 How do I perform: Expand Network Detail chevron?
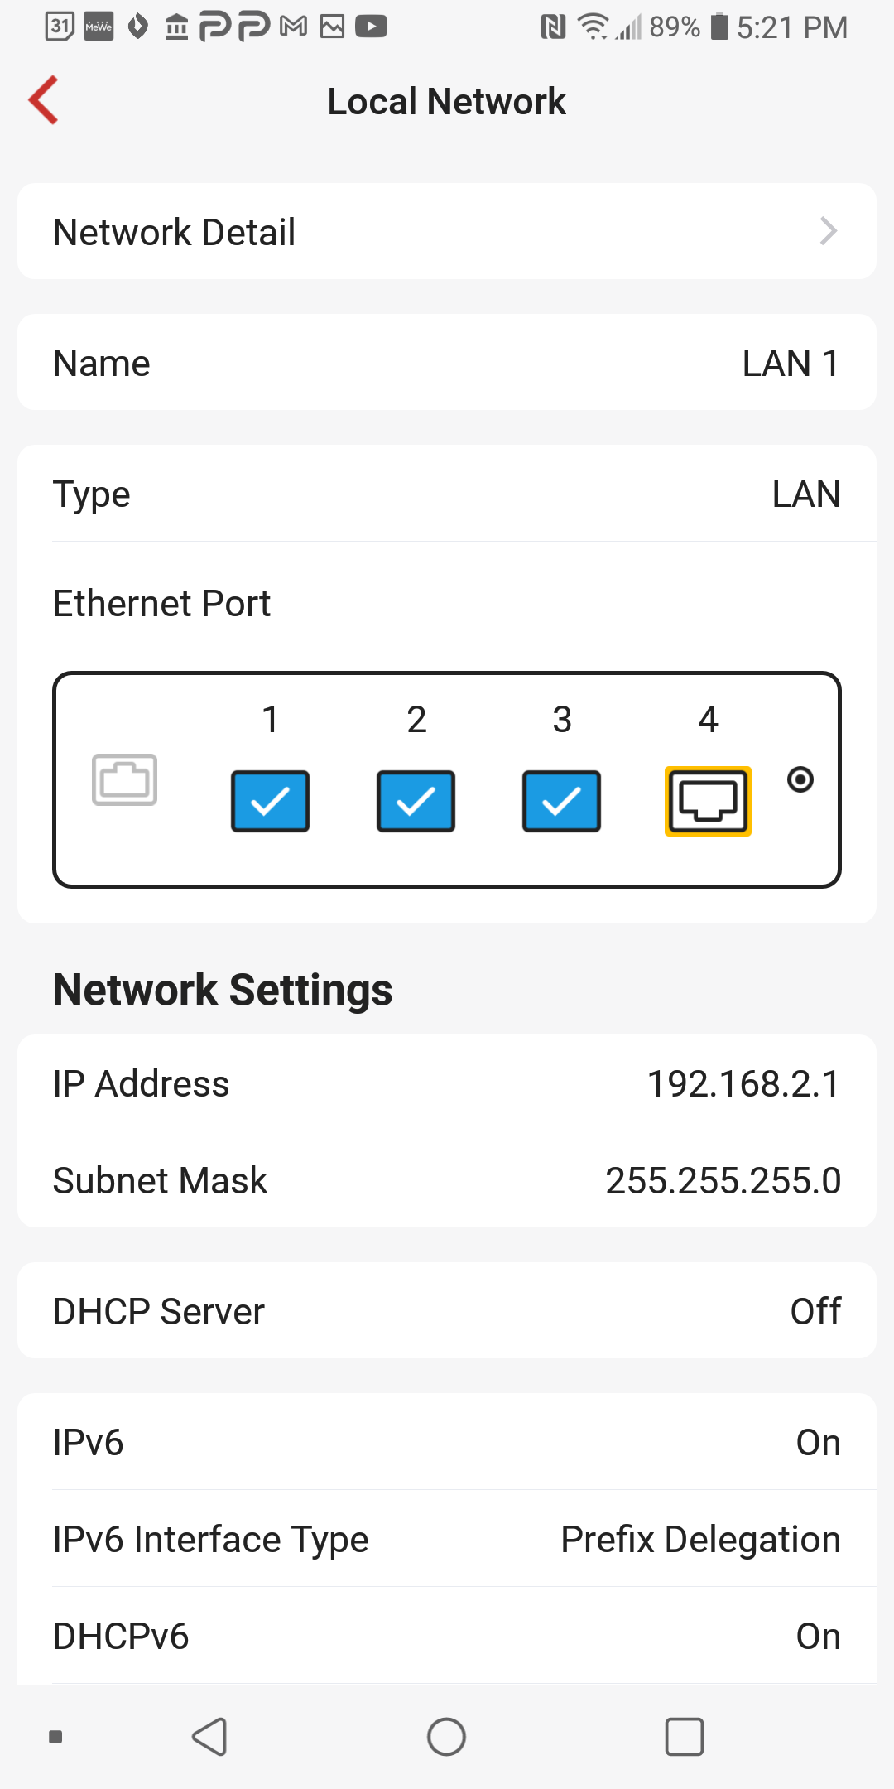pyautogui.click(x=828, y=231)
